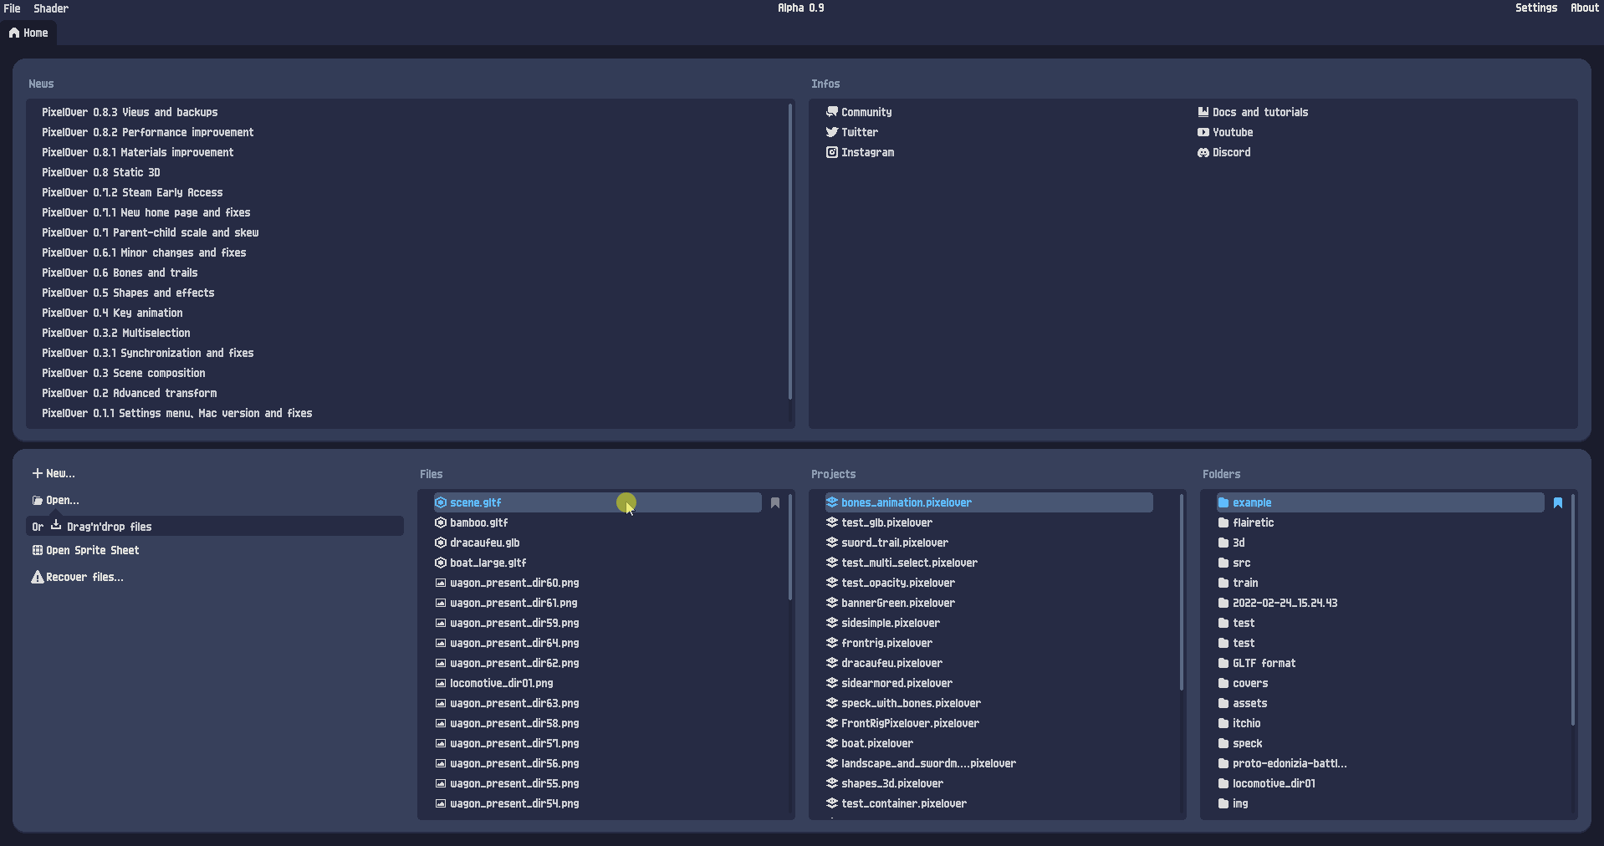Open folder covers

click(1249, 683)
